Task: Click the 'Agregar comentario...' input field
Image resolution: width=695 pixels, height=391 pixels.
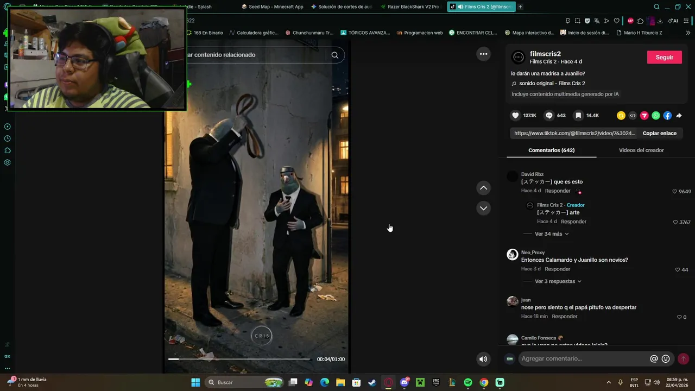Action: point(584,358)
